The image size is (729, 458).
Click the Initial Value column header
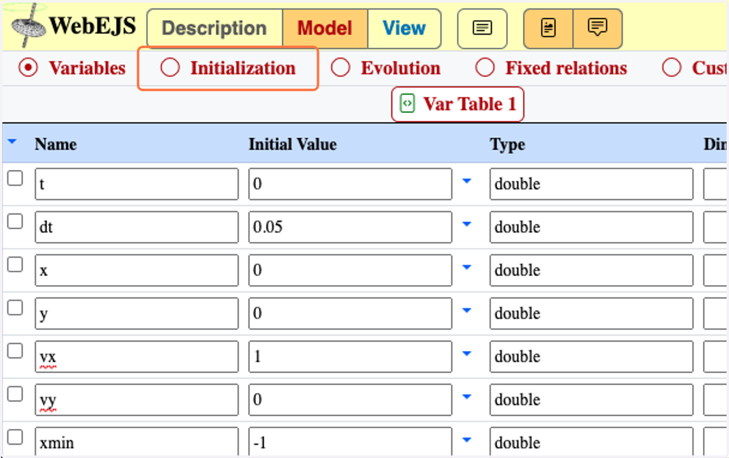point(293,144)
